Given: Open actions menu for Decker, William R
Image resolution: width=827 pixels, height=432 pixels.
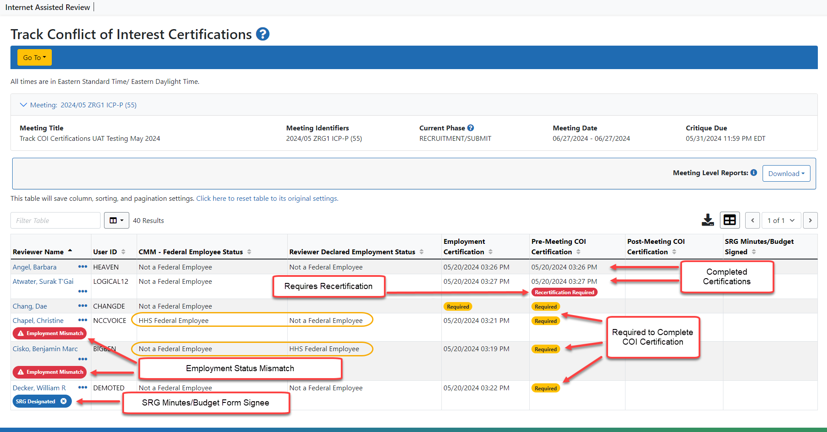Looking at the screenshot, I should point(83,387).
